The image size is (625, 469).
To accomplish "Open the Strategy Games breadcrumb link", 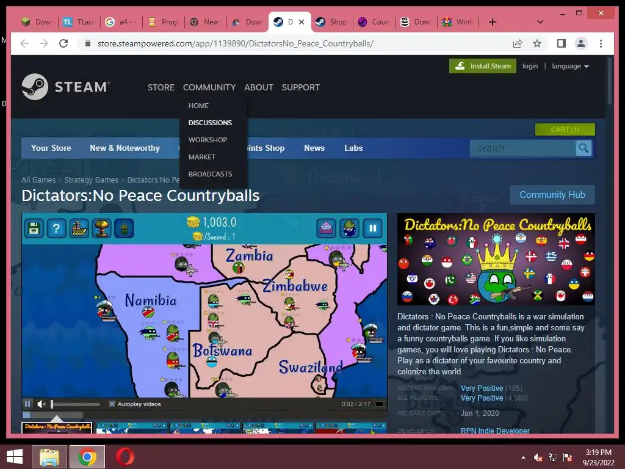I will click(92, 180).
